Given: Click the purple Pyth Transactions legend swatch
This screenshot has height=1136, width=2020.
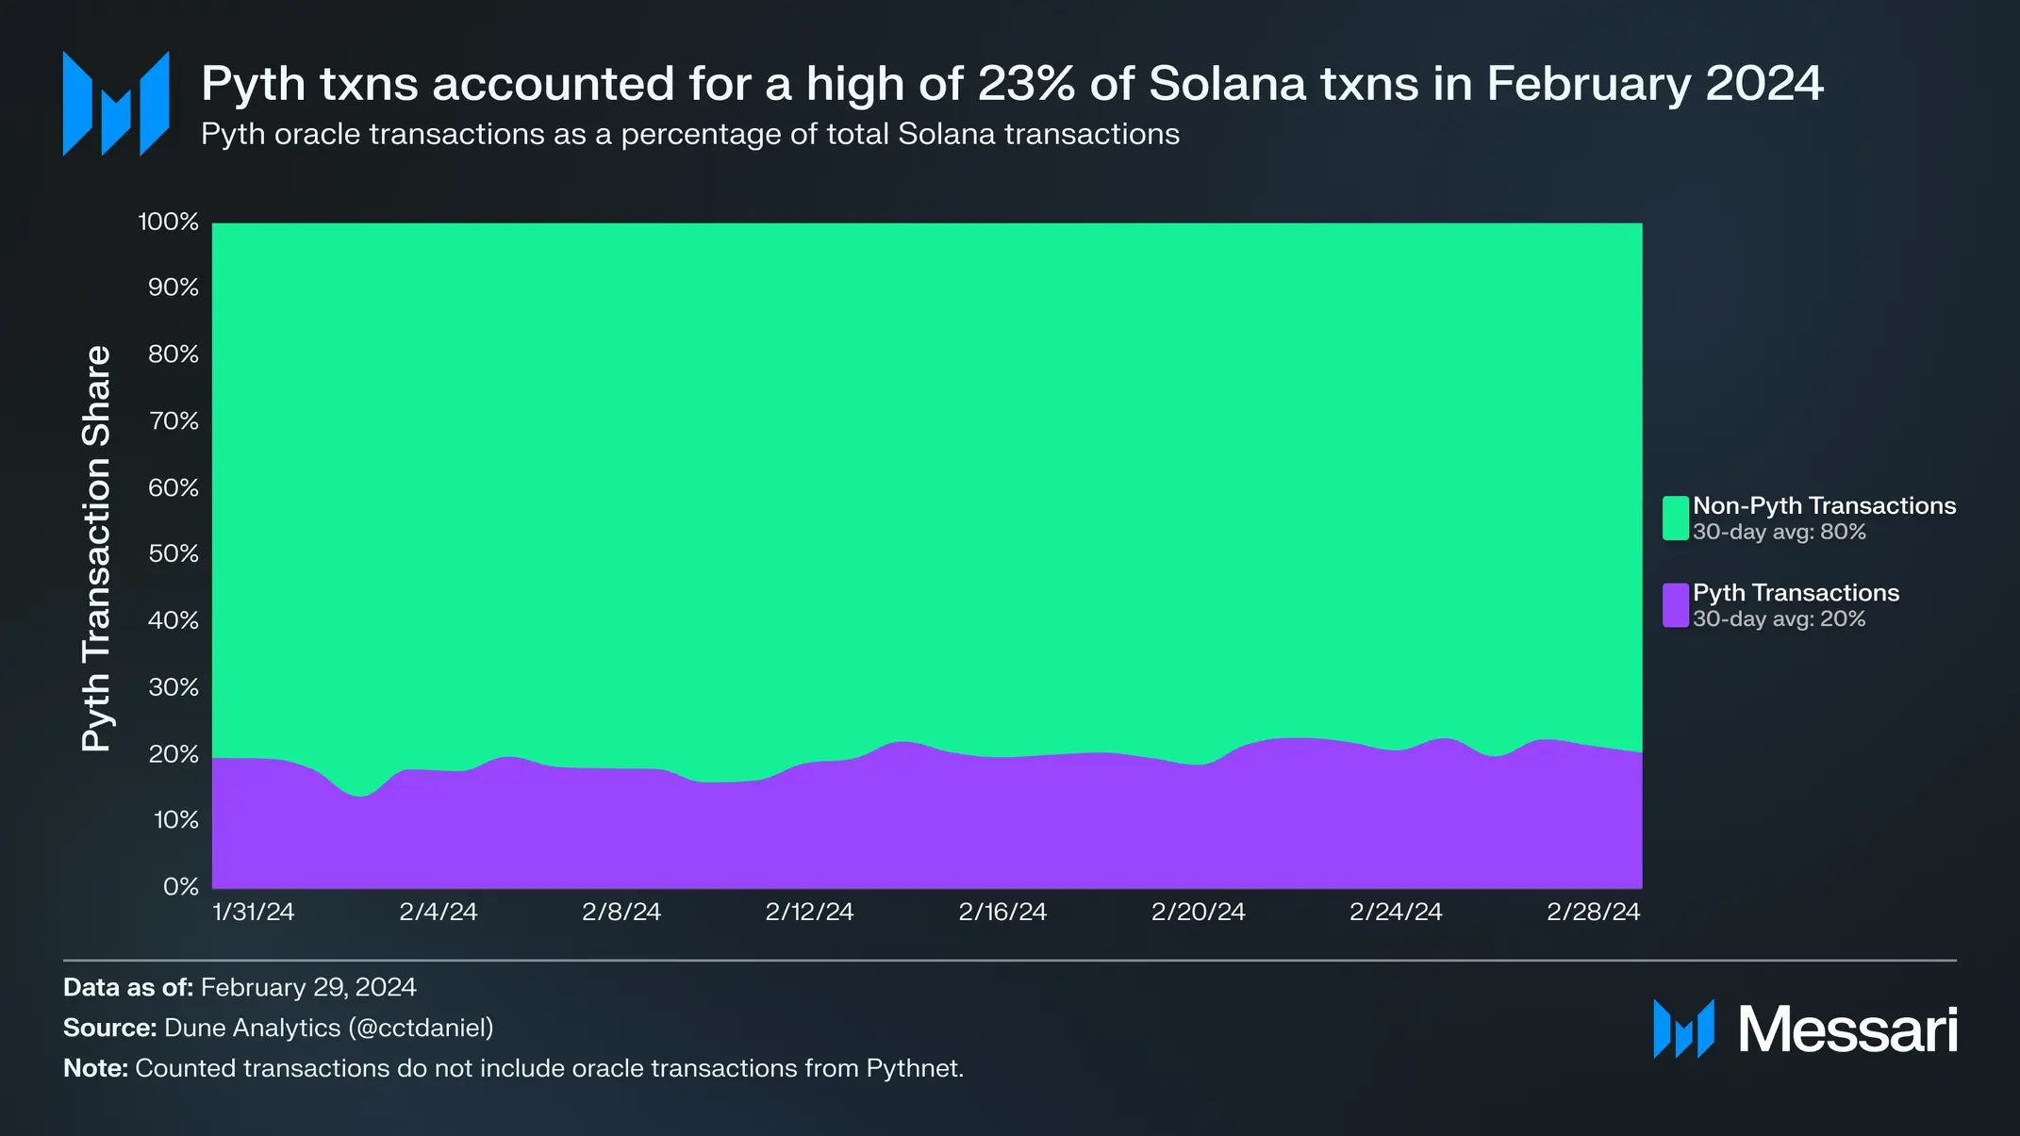Looking at the screenshot, I should (1675, 605).
